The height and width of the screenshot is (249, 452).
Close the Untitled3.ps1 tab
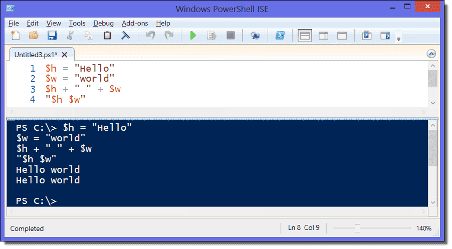coord(65,55)
